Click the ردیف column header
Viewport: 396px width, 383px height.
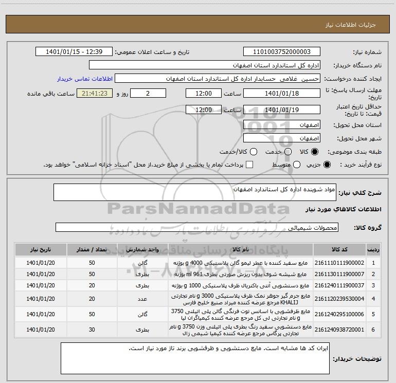point(373,250)
